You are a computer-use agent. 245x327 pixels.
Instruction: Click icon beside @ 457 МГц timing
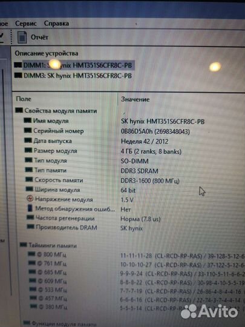click(33, 297)
